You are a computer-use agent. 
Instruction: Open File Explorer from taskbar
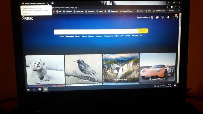40,89
